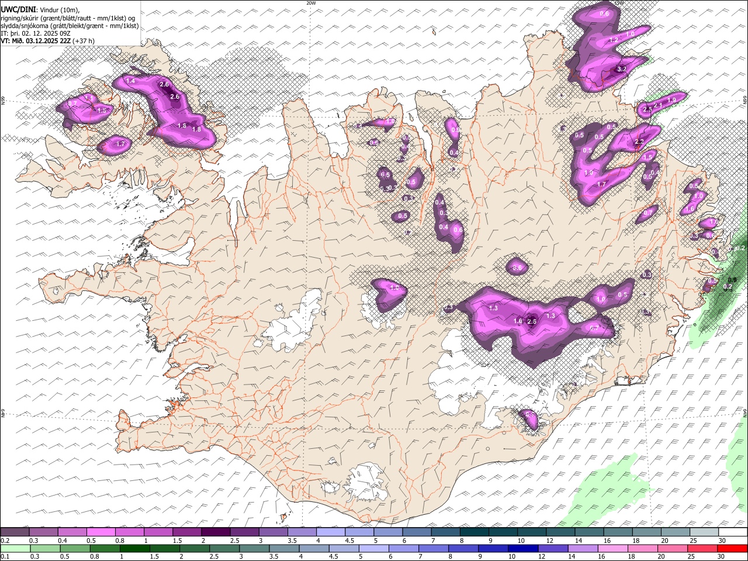Click the '3.2' precipitation value on the map
Screen dimensions: 748x561
(x=622, y=69)
